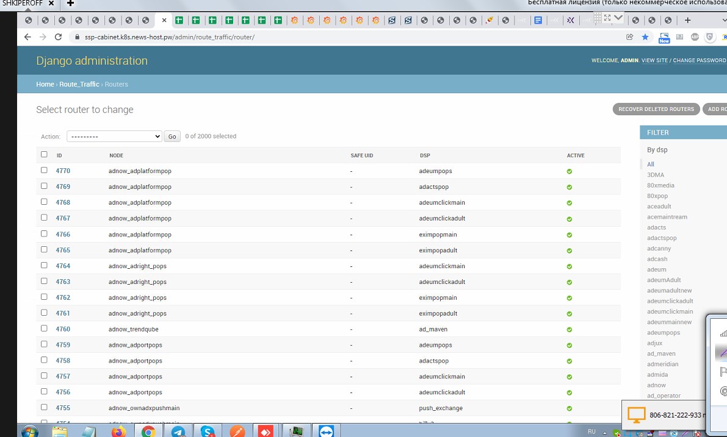
Task: Reload the page with the refresh icon
Action: pyautogui.click(x=59, y=37)
